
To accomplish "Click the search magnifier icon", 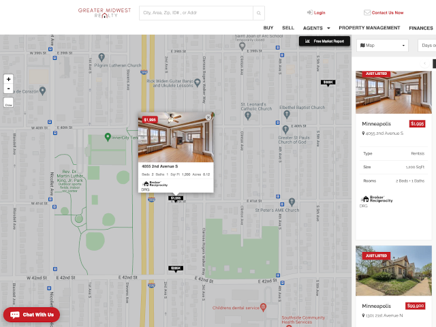I will pos(259,13).
